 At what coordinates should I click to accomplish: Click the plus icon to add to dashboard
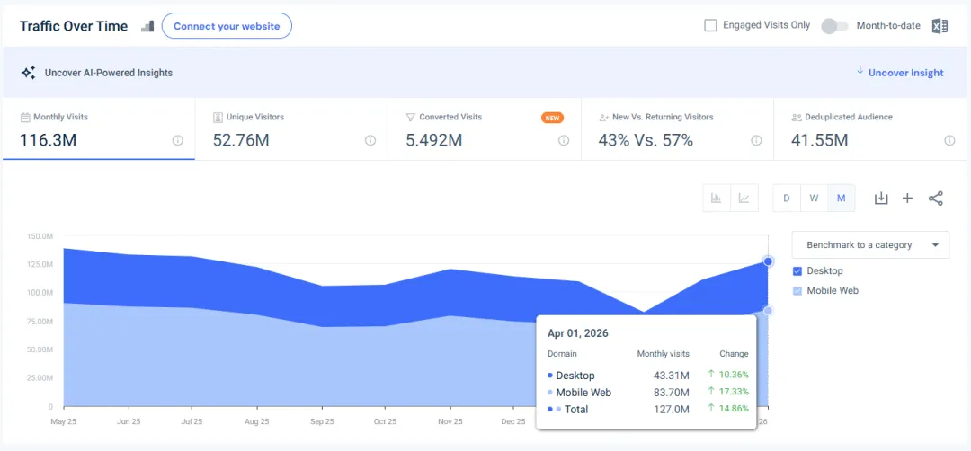(x=907, y=199)
